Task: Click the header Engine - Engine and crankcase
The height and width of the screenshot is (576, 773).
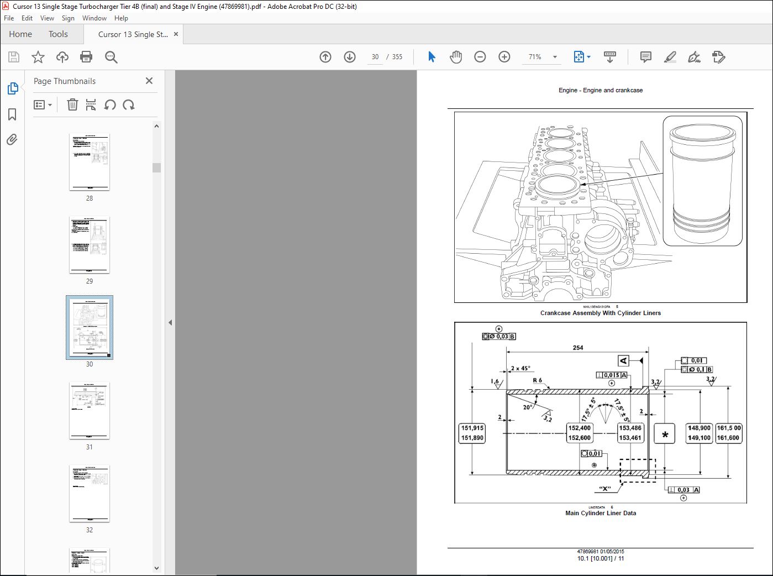Action: coord(601,90)
